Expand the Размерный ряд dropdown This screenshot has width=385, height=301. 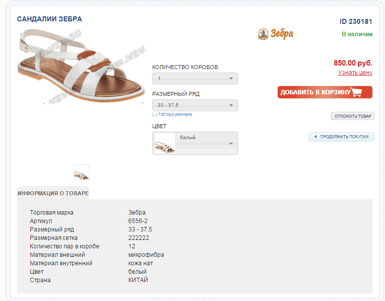(195, 105)
